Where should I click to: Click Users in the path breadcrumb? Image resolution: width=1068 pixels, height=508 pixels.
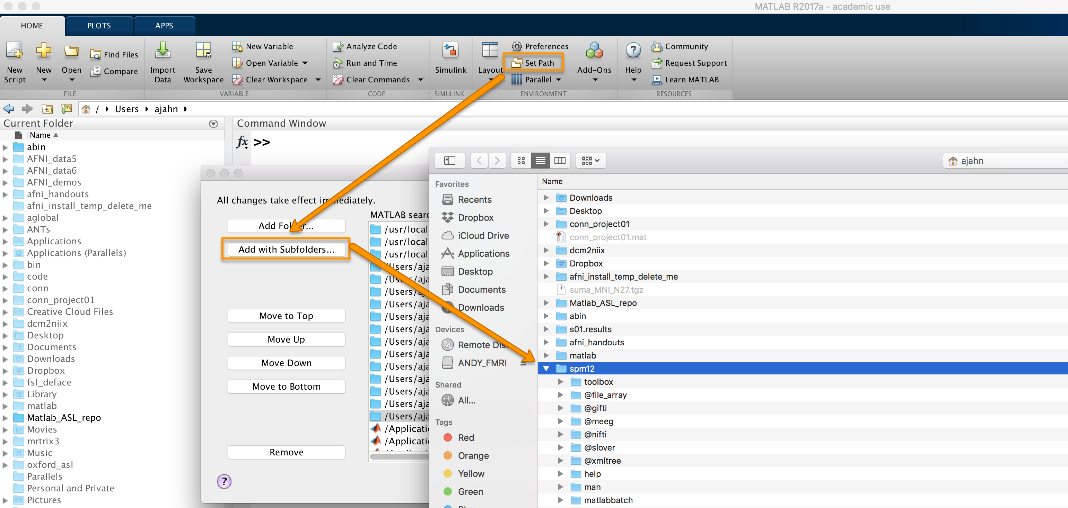tap(127, 109)
